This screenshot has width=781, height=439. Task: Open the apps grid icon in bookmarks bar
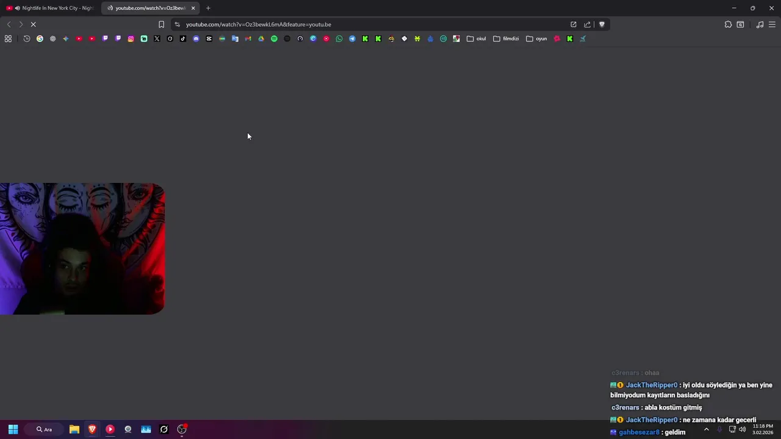(8, 38)
